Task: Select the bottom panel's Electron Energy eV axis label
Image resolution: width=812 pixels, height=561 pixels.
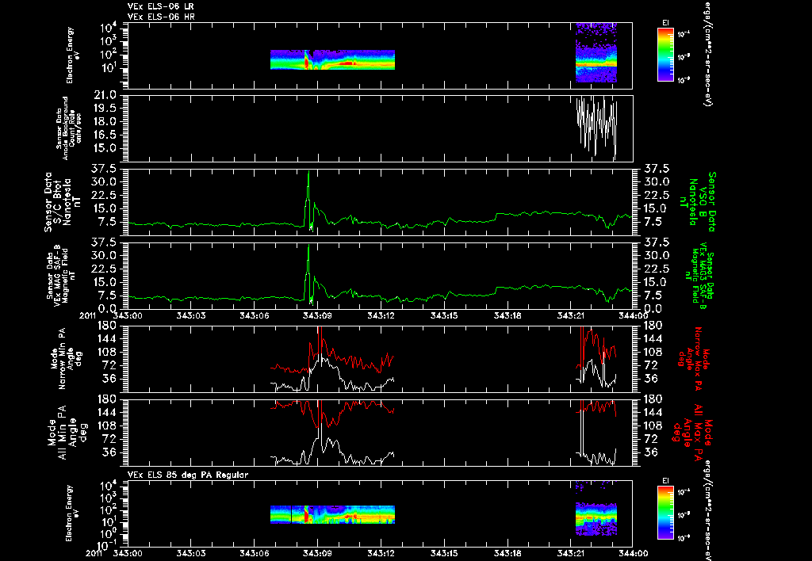Action: pos(72,513)
